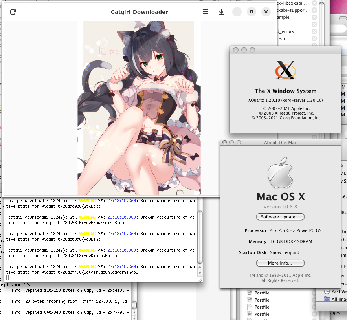Select the d_errors list row
The height and width of the screenshot is (320, 347).
click(297, 31)
